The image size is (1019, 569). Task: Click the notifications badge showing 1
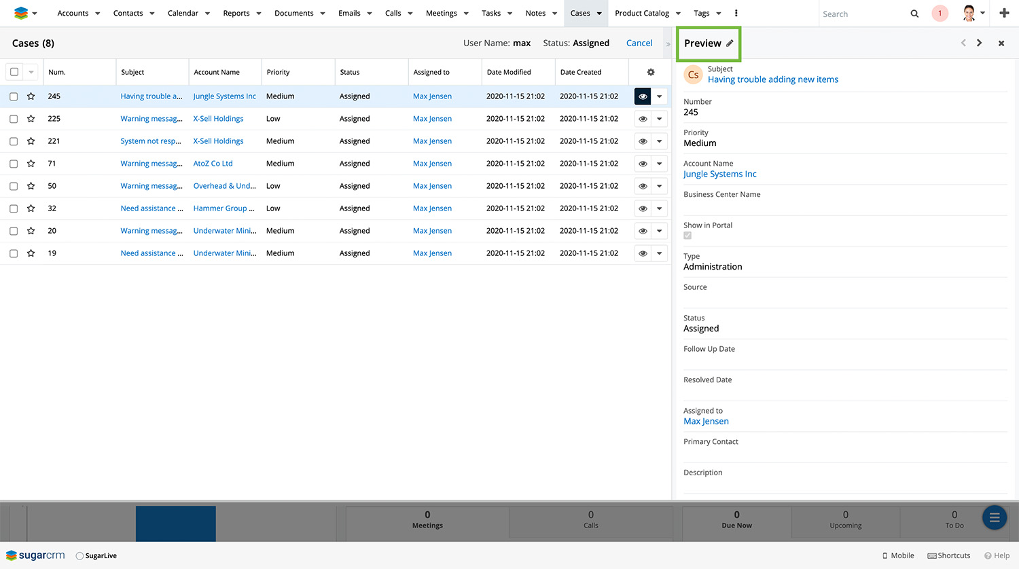[940, 14]
